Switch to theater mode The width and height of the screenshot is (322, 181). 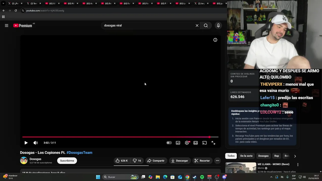click(195, 143)
